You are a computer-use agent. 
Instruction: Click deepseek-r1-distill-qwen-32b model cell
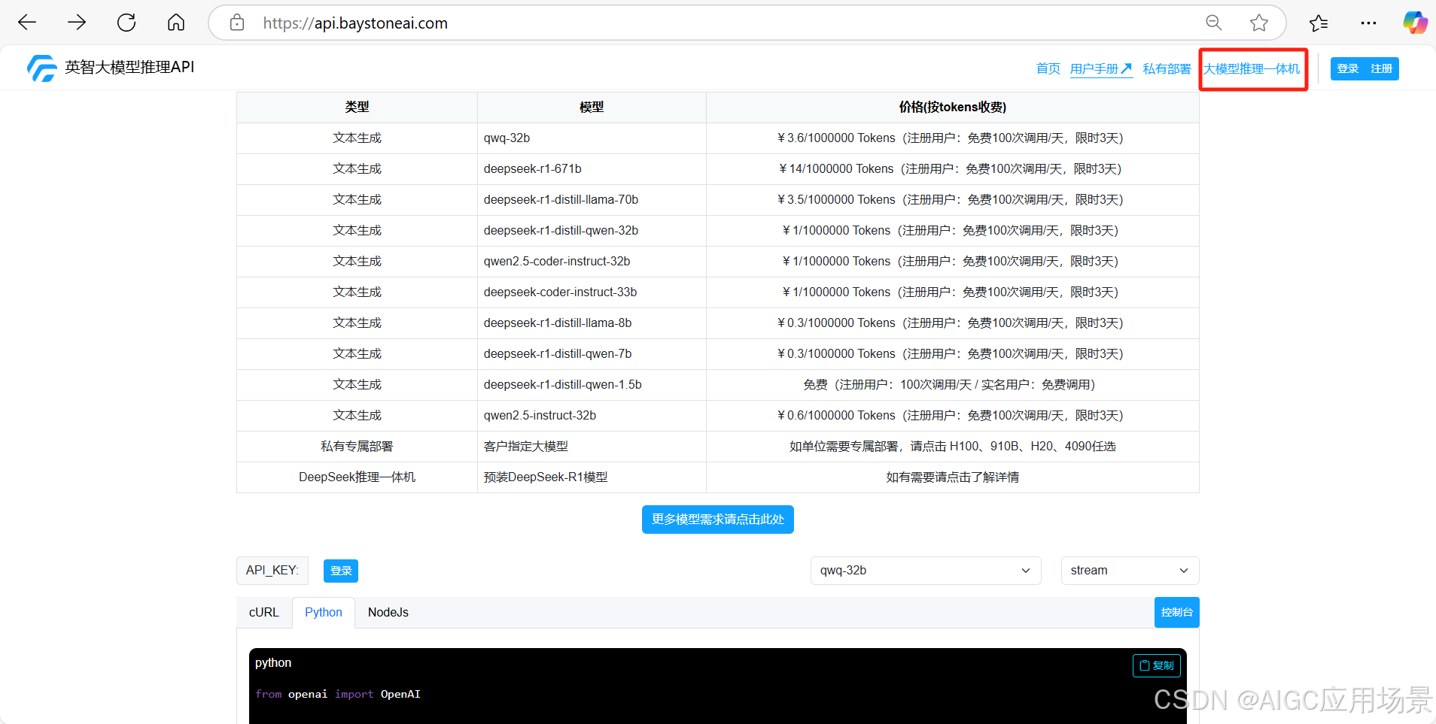[592, 231]
